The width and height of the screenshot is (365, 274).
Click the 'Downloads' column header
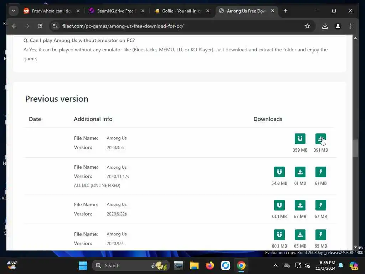point(268,119)
